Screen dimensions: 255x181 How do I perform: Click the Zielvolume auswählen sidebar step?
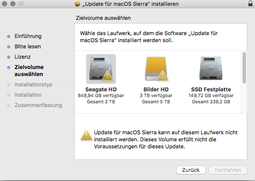tap(29, 70)
